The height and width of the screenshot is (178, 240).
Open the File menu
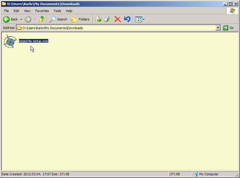(6, 11)
